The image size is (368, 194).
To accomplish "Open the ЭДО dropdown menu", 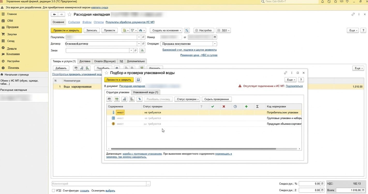I will [223, 30].
